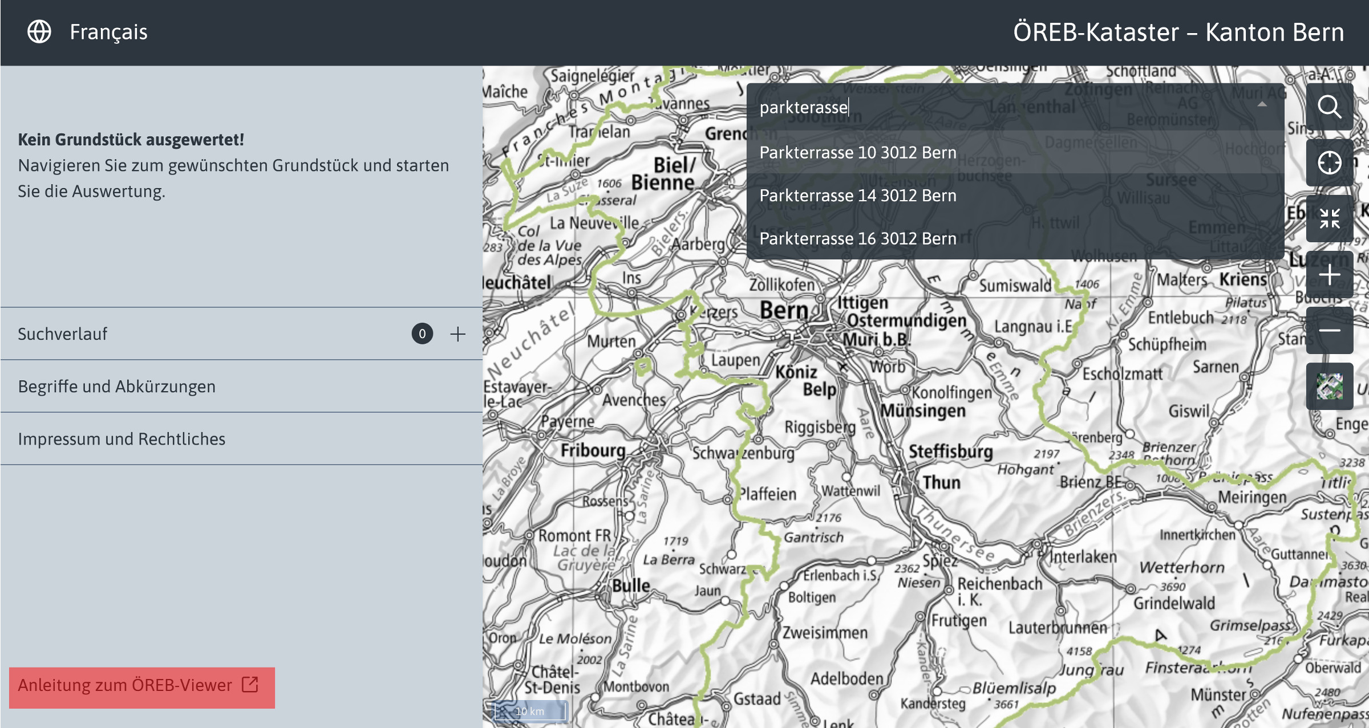Click Kein Grundstück ausgewertet! heading

pyautogui.click(x=131, y=140)
